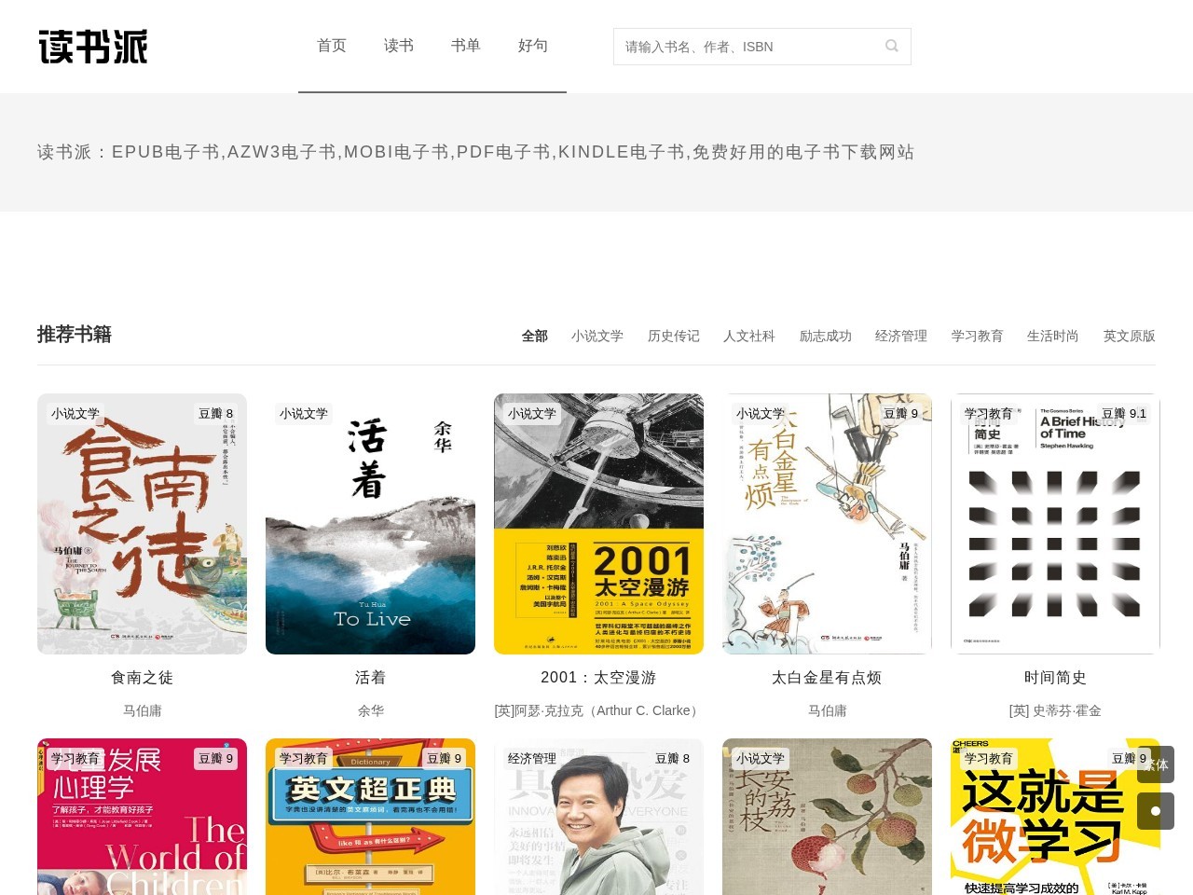Open the 活着 To Live book cover

click(x=370, y=524)
